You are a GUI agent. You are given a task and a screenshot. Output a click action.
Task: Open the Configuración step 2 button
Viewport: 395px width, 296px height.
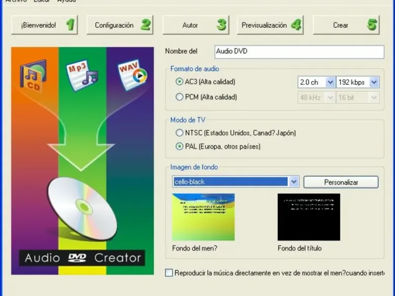pos(119,25)
